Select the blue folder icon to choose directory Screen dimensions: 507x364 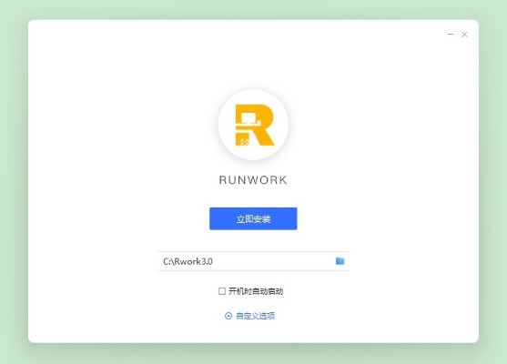(340, 261)
